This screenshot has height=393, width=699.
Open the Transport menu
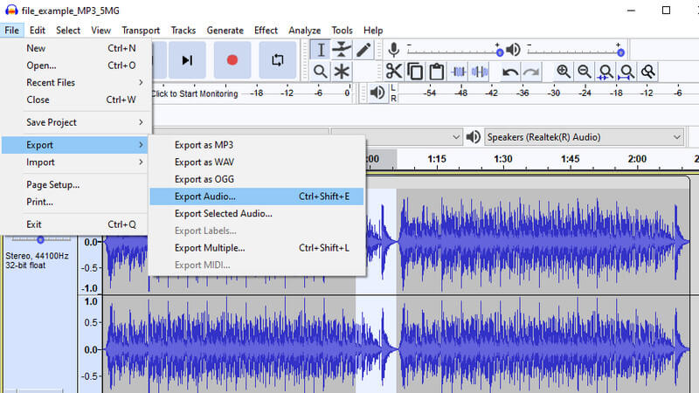pos(141,31)
